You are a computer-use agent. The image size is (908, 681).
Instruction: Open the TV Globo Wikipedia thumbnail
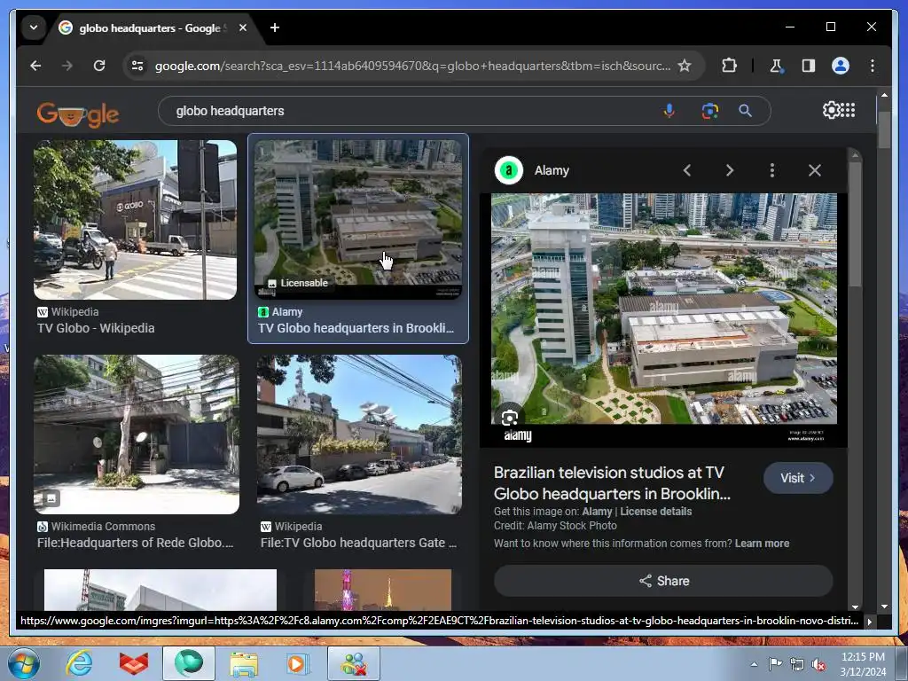135,220
